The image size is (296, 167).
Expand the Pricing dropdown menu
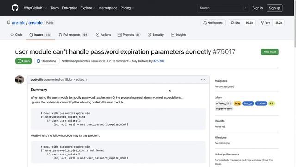(x=127, y=8)
